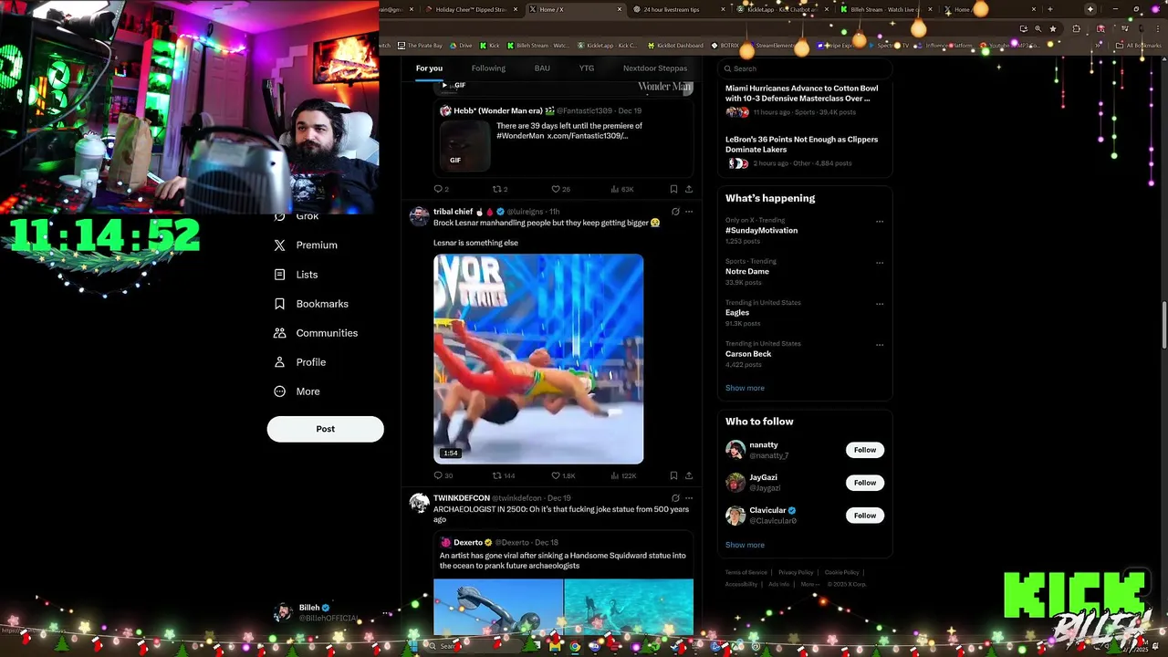The width and height of the screenshot is (1168, 657).
Task: Repost the Wonder Man quote post
Action: click(x=498, y=189)
